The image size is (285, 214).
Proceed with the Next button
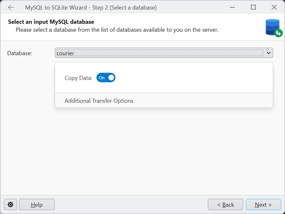263,205
